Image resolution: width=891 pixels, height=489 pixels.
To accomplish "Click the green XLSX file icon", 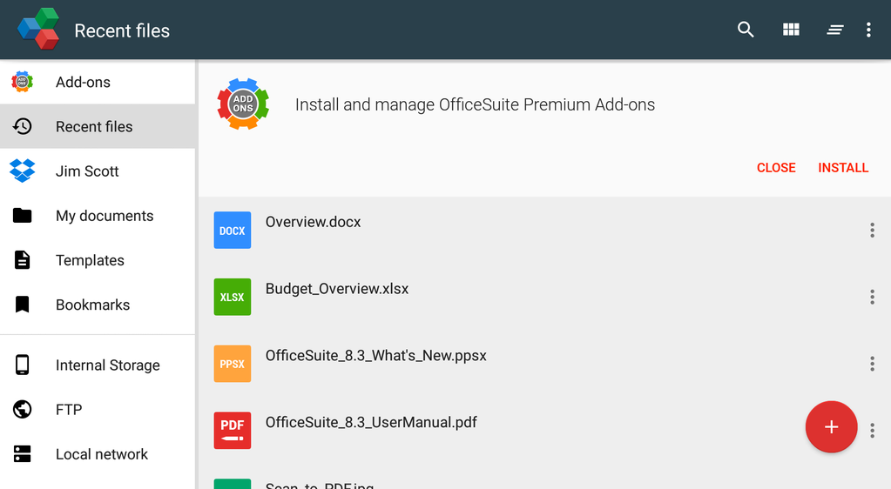I will 233,297.
